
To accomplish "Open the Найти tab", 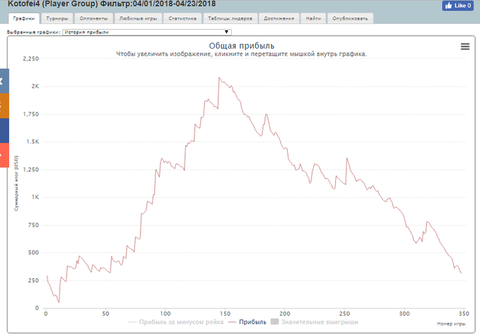I will pyautogui.click(x=313, y=18).
